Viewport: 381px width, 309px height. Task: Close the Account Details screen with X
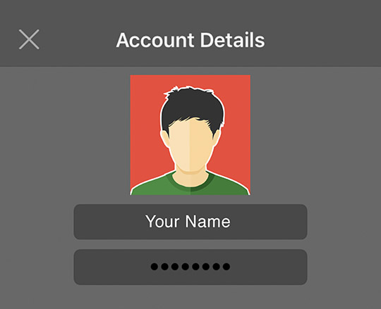[x=29, y=39]
